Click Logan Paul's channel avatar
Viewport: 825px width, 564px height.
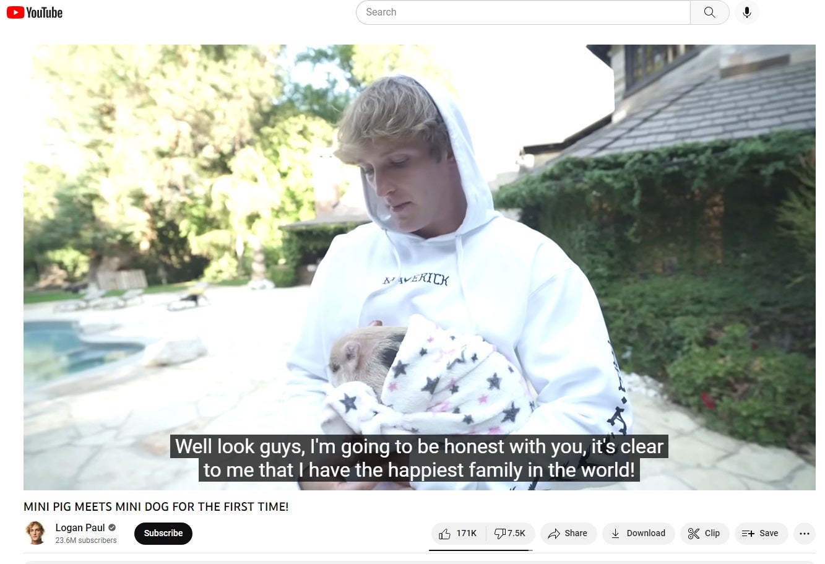click(36, 533)
